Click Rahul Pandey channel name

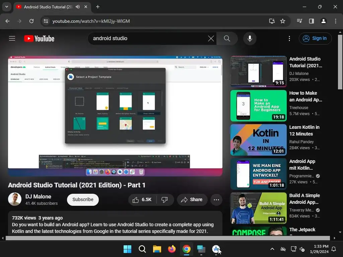[x=301, y=142]
